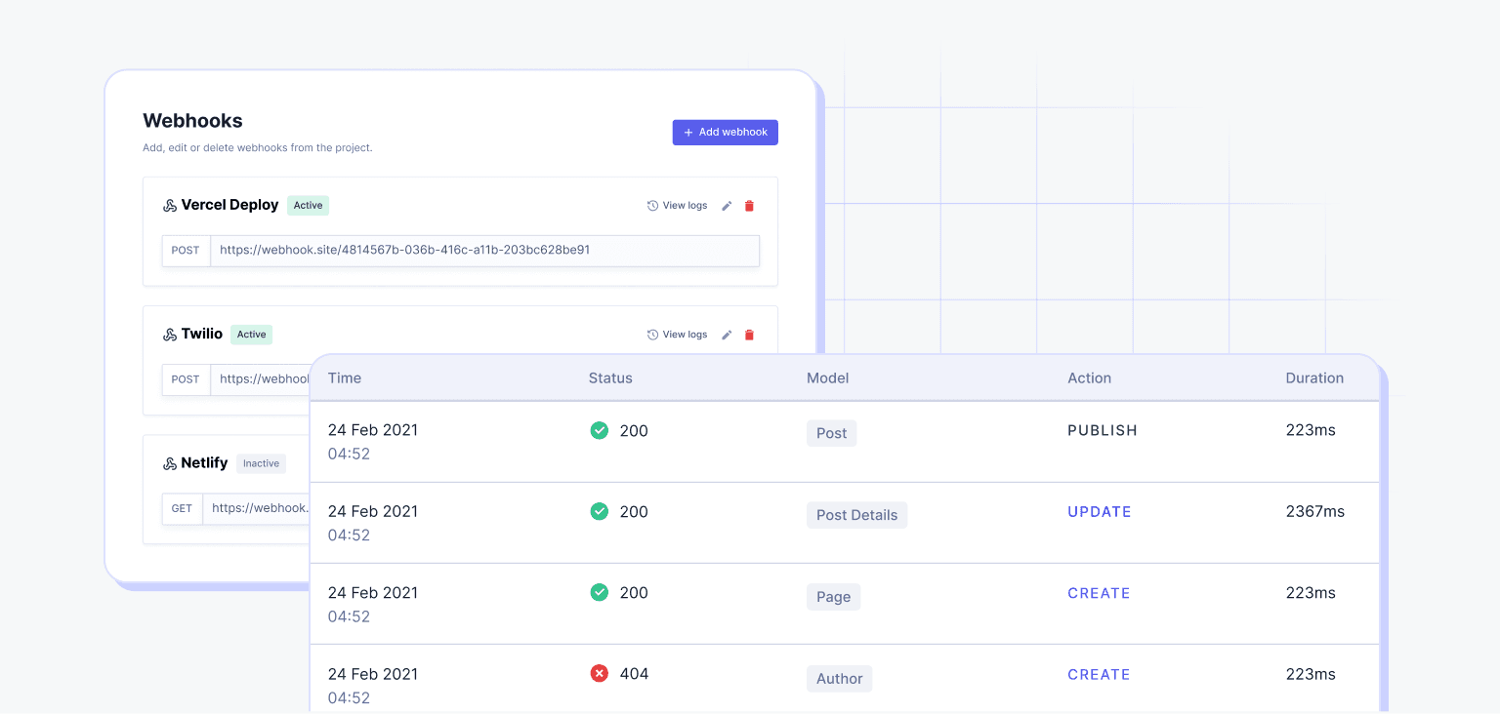Click the green success icon in Post Details row
Viewport: 1500px width, 714px height.
[x=600, y=511]
